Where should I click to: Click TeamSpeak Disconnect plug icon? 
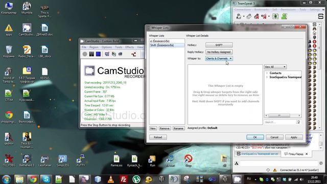coord(249,16)
